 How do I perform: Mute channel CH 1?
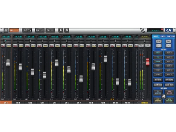(x=3, y=45)
